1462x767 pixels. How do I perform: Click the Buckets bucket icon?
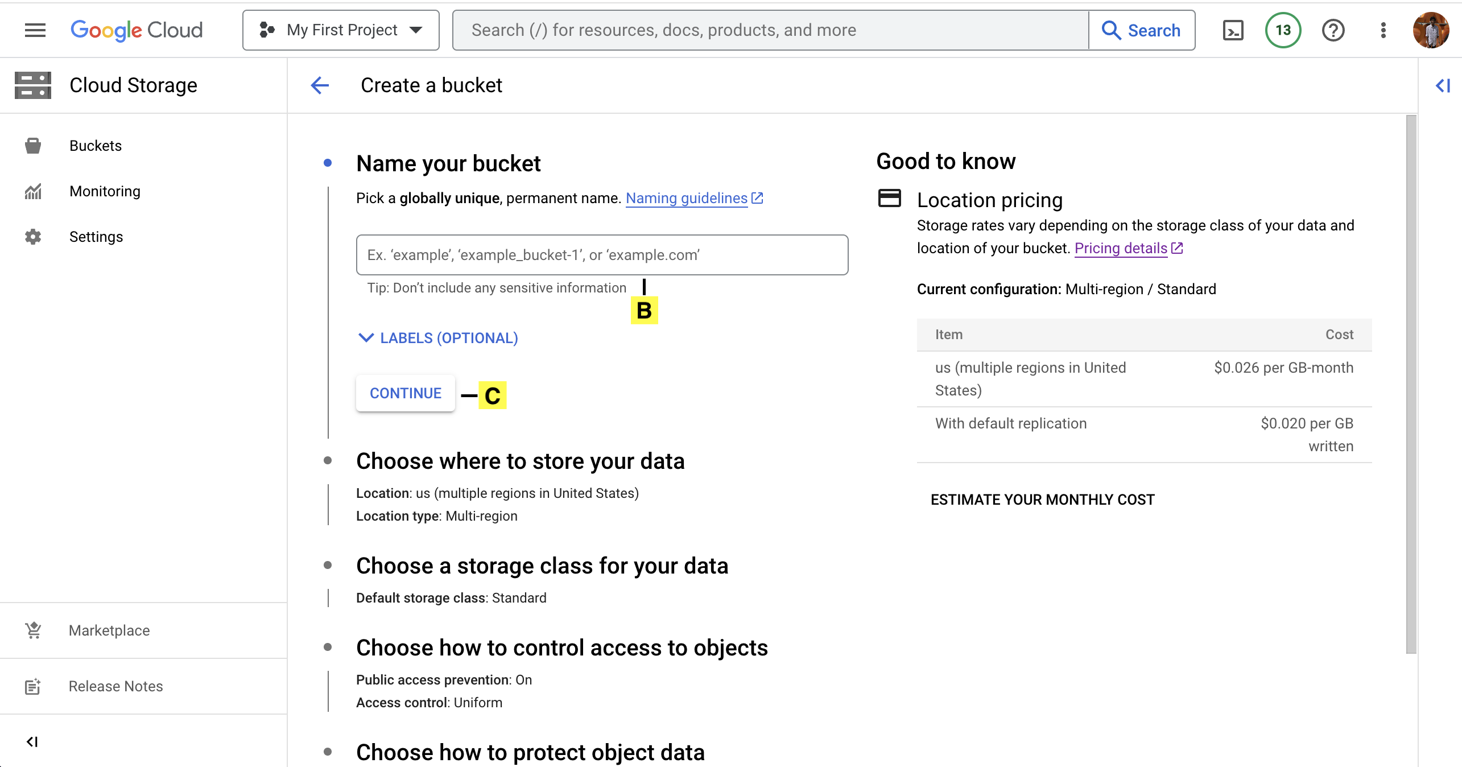click(x=33, y=146)
